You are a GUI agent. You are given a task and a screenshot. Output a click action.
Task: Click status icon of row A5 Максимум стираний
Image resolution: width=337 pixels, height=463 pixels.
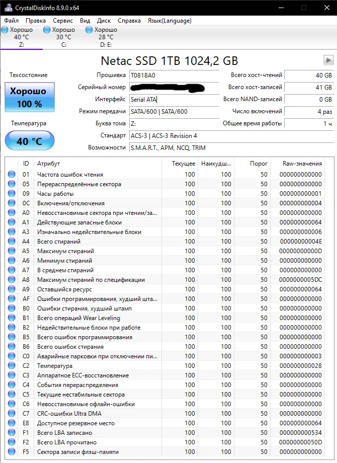click(12, 251)
